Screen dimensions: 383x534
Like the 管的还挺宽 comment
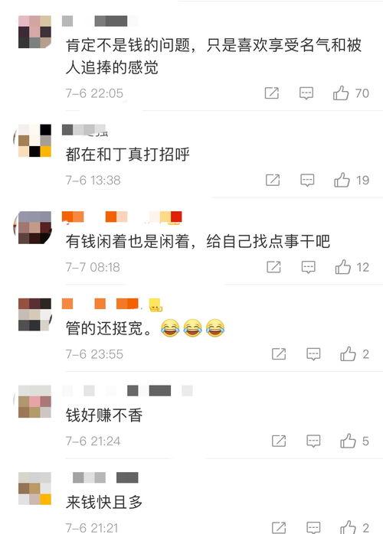(348, 354)
